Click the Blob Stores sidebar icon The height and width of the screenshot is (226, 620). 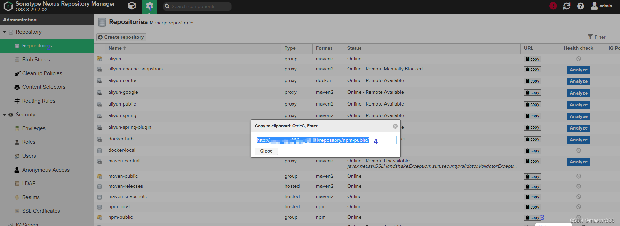point(17,60)
